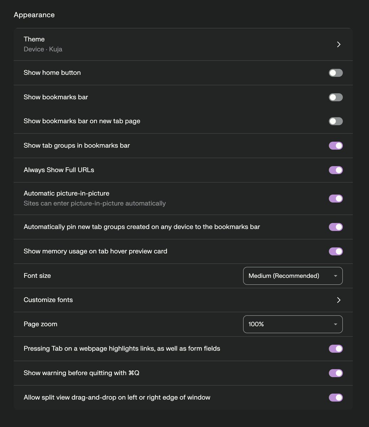This screenshot has width=369, height=427.
Task: Click the Font size dropdown arrow
Action: (x=335, y=276)
